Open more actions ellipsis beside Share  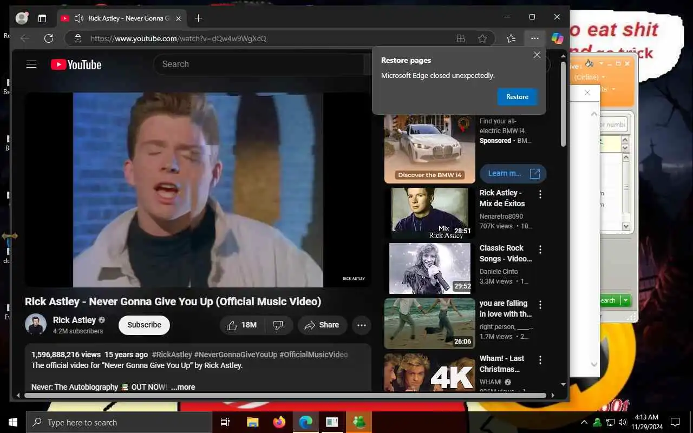point(362,325)
